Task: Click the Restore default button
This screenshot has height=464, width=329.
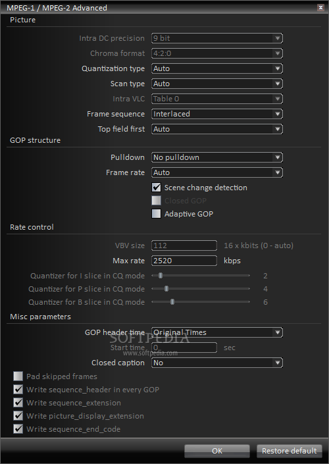Action: click(289, 451)
